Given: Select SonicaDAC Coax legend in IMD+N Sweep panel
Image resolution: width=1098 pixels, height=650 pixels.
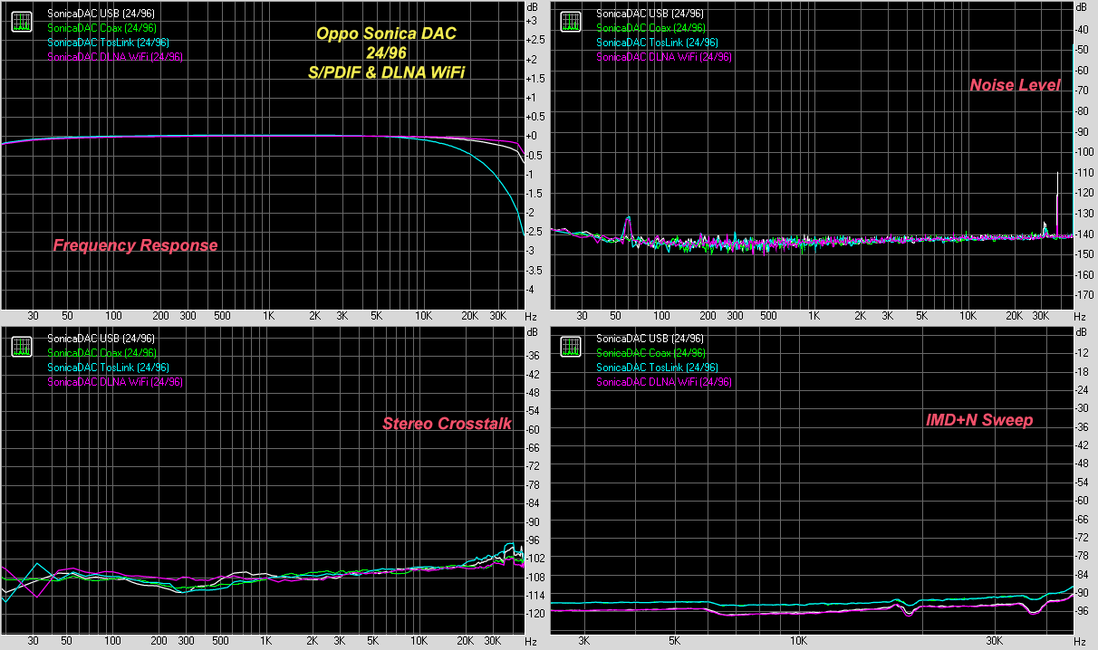Looking at the screenshot, I should (650, 353).
